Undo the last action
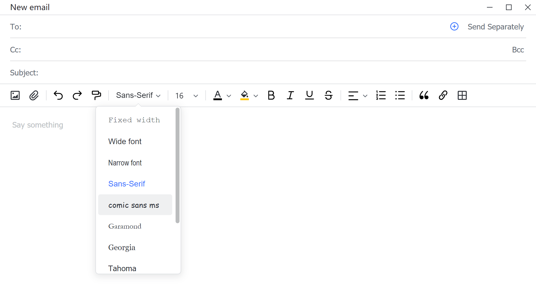Image resolution: width=536 pixels, height=302 pixels. tap(58, 95)
